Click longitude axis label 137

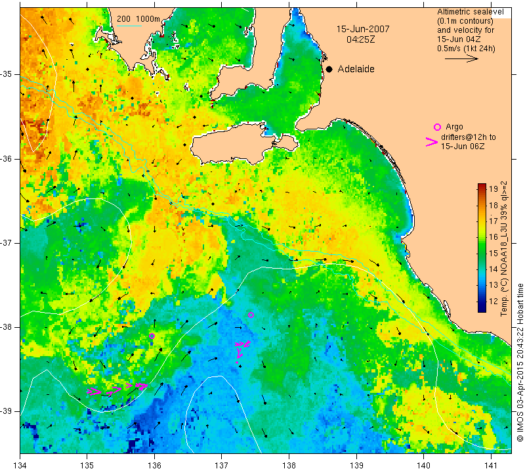pyautogui.click(x=221, y=466)
